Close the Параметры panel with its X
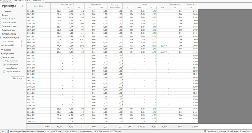The width and height of the screenshot is (252, 133). point(23,6)
